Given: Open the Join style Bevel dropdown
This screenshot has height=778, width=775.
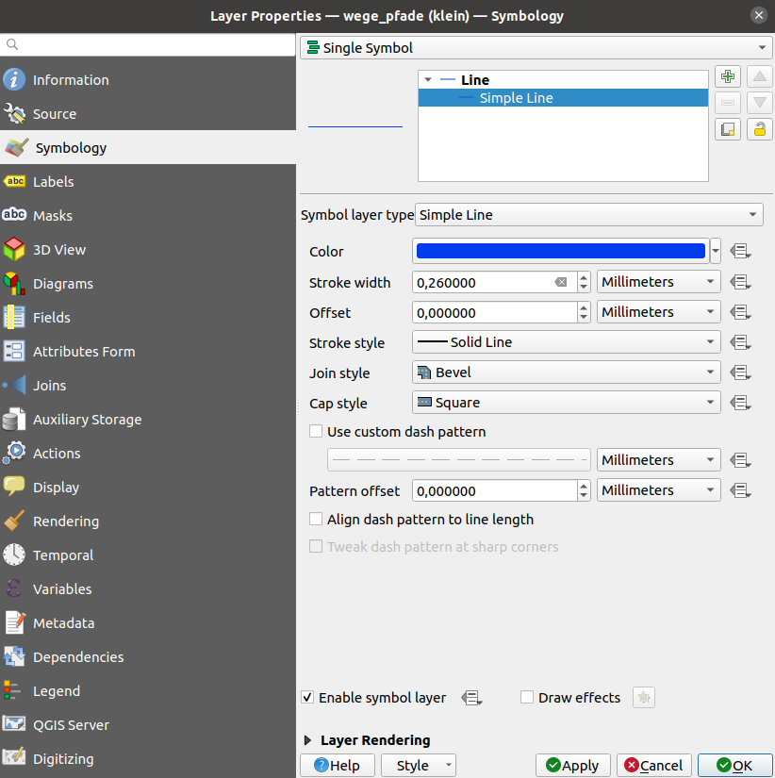Looking at the screenshot, I should (x=566, y=372).
